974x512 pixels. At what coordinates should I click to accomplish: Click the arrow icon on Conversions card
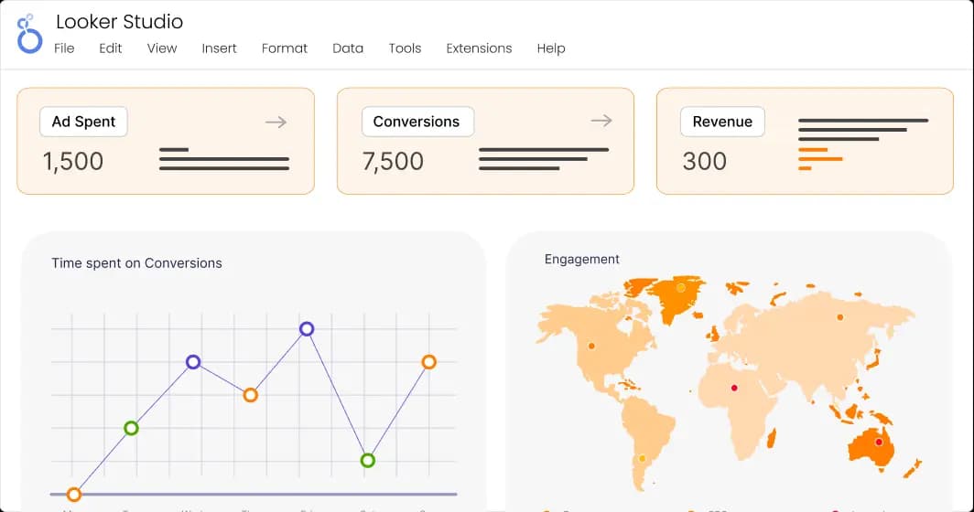[x=601, y=121]
